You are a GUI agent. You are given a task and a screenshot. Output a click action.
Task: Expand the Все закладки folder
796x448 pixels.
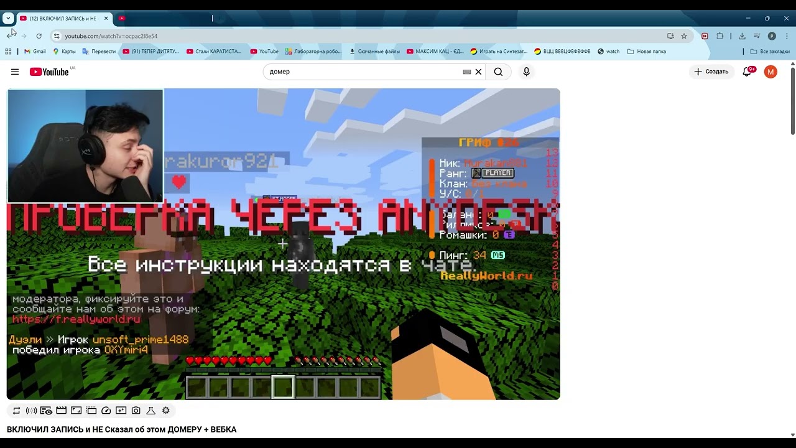[770, 52]
